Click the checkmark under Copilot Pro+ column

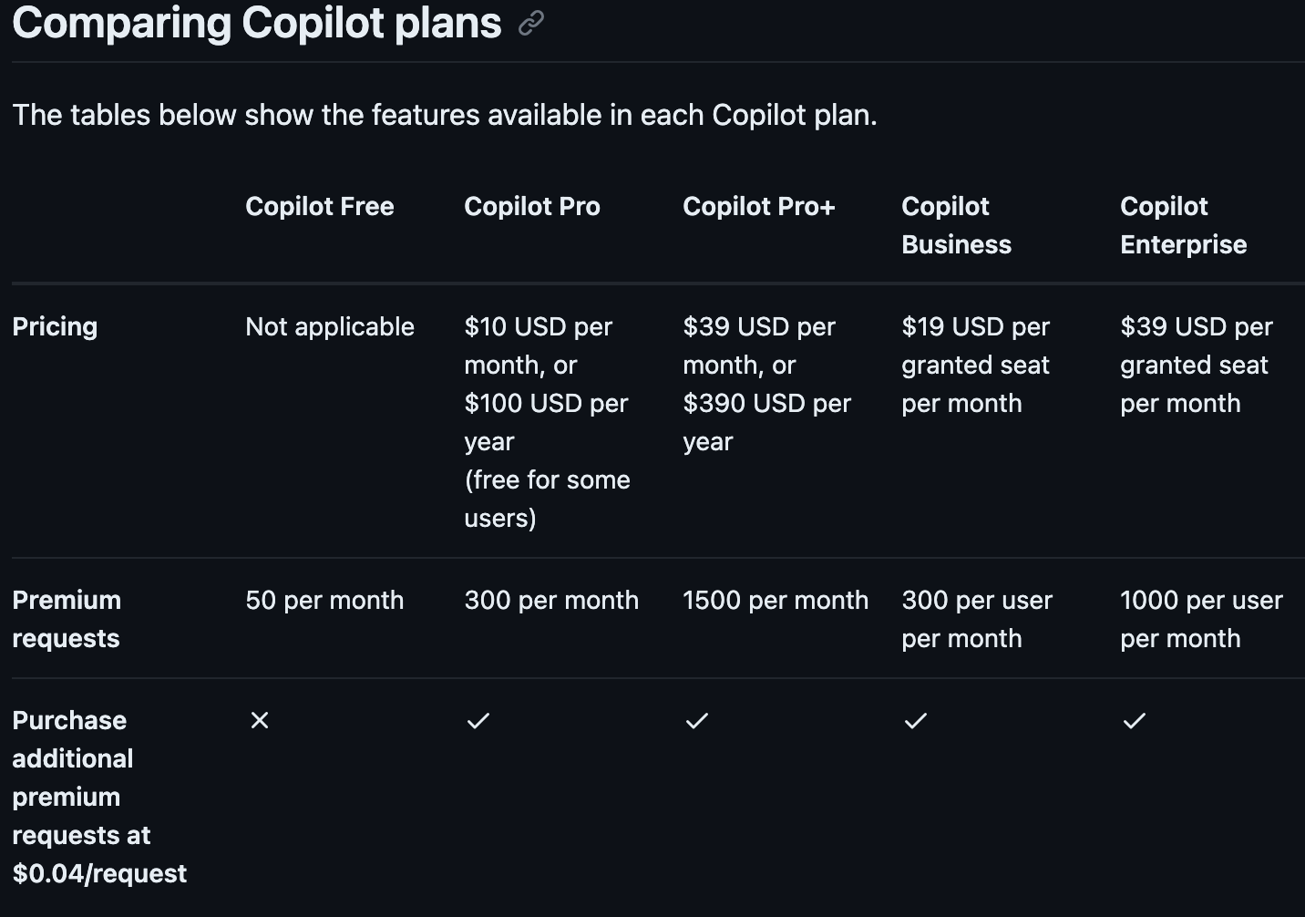point(697,720)
